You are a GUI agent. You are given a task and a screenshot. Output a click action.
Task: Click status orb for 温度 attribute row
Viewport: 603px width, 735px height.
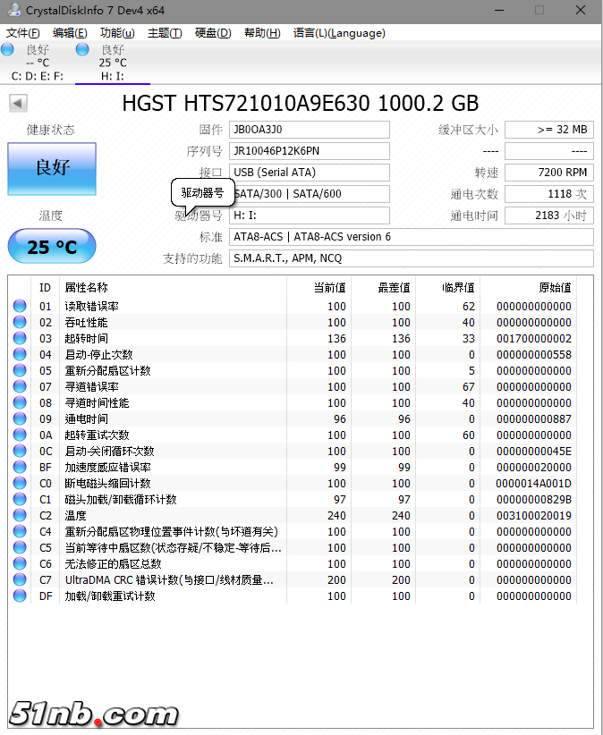(x=20, y=516)
